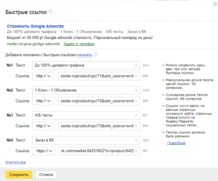Focus text field 'А/Б тесты'
This screenshot has width=218, height=181.
(86, 115)
